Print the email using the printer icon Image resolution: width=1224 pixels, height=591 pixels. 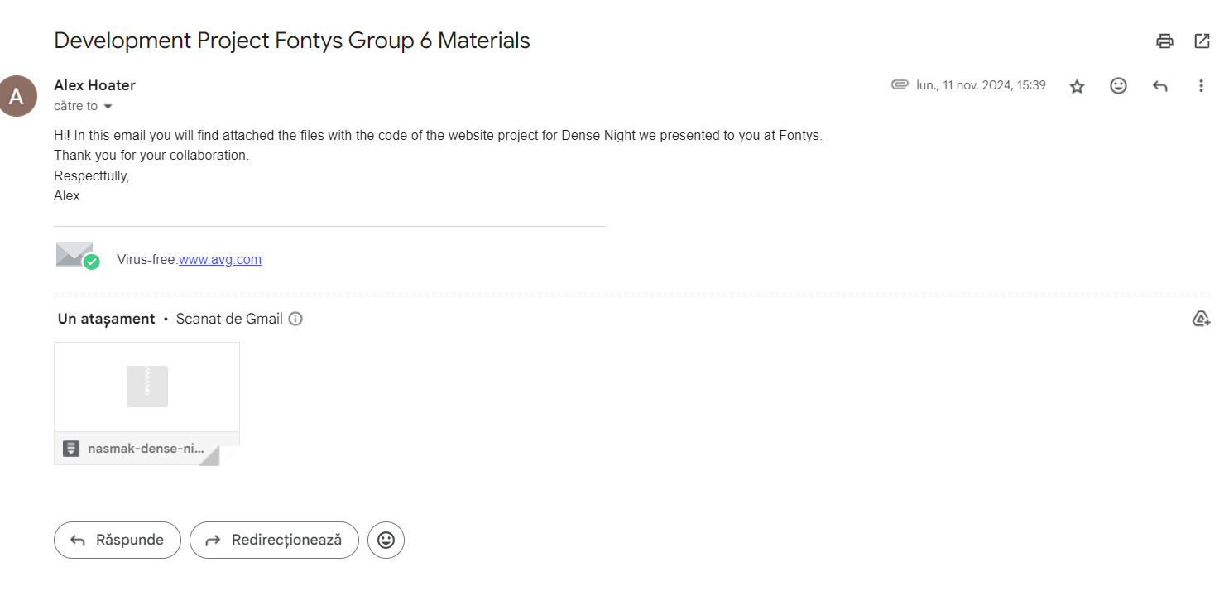click(1164, 41)
